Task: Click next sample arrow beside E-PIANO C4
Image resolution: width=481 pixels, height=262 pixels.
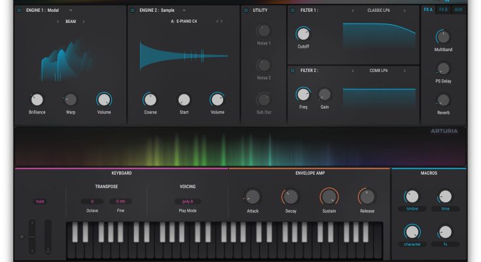Action: 221,22
